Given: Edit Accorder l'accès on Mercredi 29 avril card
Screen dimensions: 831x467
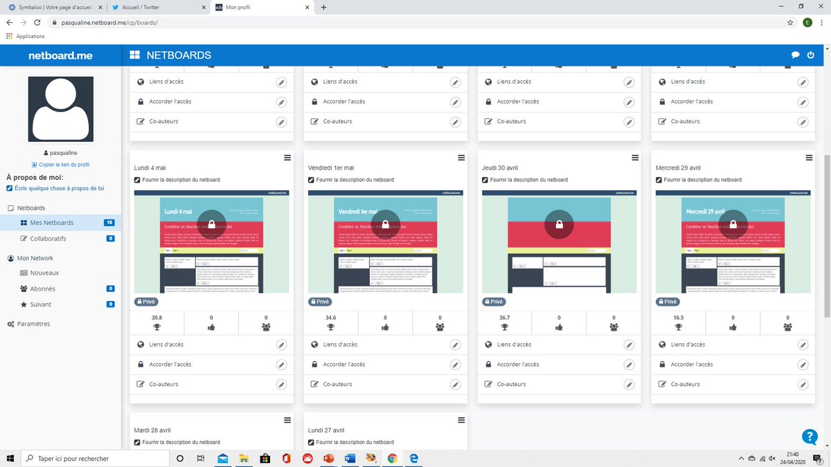Looking at the screenshot, I should click(x=803, y=365).
